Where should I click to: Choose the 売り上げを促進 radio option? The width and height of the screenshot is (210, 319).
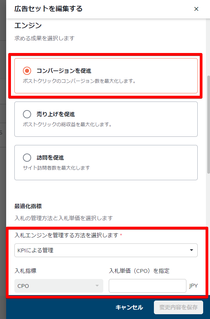27,114
